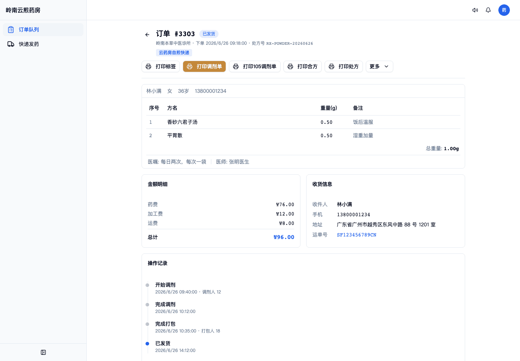
Task: Expand the 更多 dropdown
Action: point(380,66)
